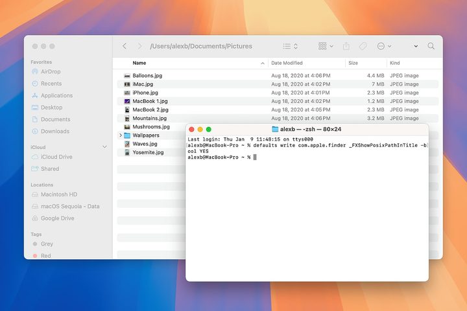
Task: Minimize the Terminal window
Action: (x=200, y=129)
